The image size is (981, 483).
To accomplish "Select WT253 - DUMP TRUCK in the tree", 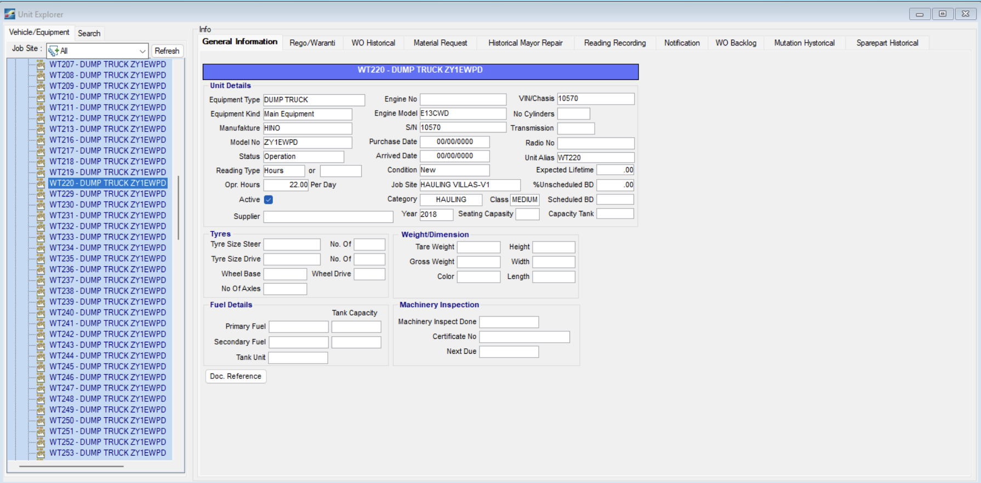I will tap(108, 453).
